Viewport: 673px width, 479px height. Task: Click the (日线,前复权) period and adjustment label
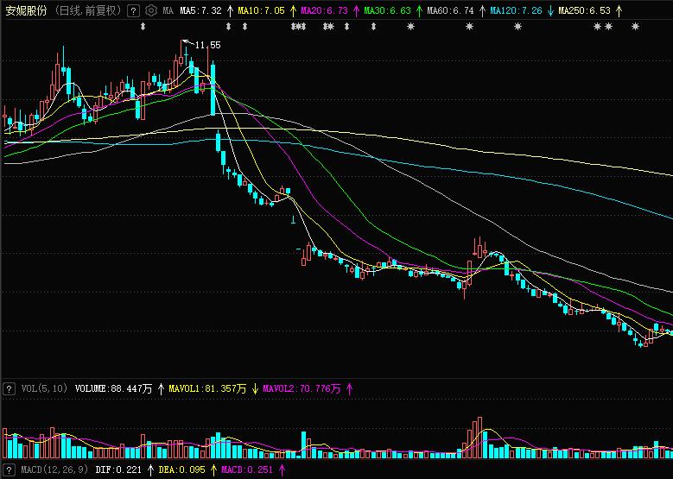point(88,10)
